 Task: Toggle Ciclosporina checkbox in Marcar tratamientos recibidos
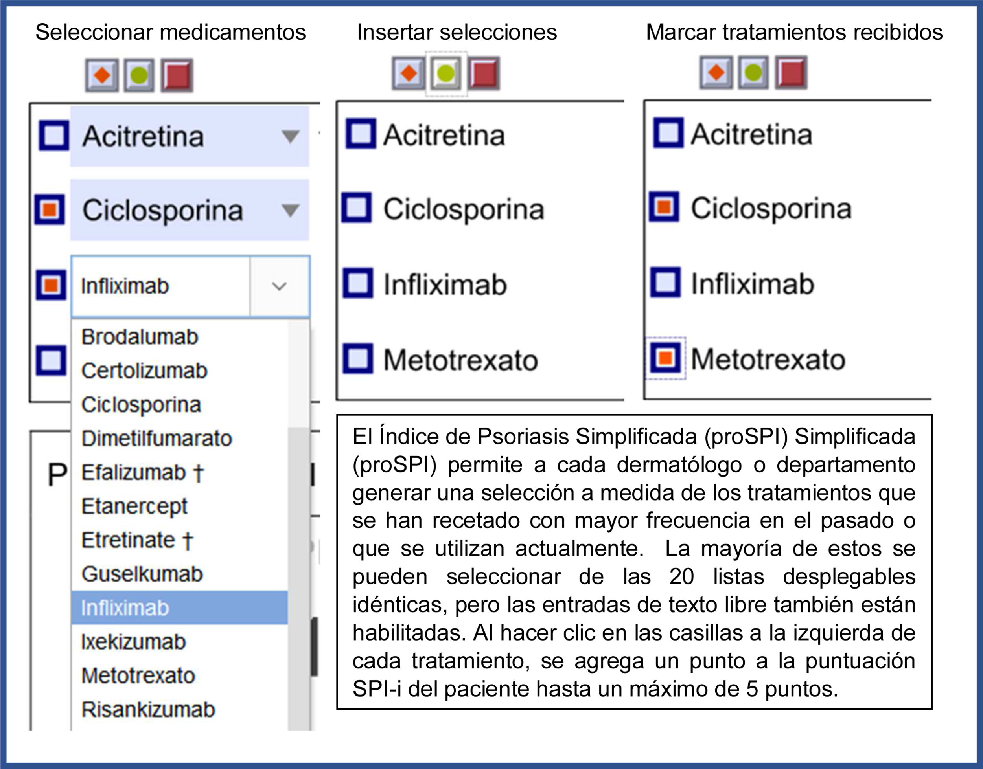(x=664, y=207)
